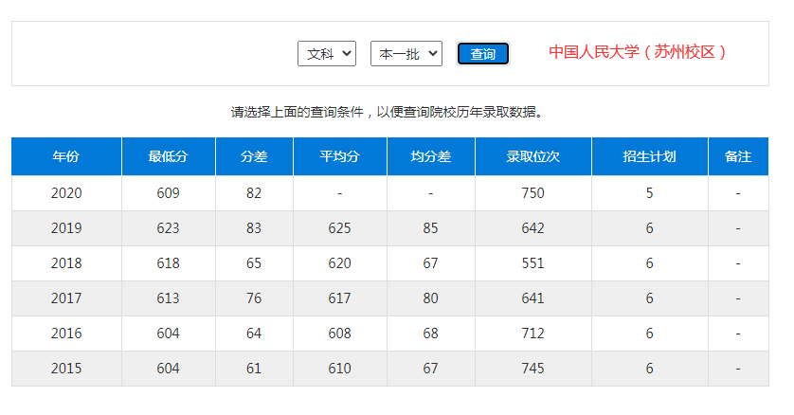794x415 pixels.
Task: Click enrollment plan 6 in 2016 row
Action: (649, 334)
